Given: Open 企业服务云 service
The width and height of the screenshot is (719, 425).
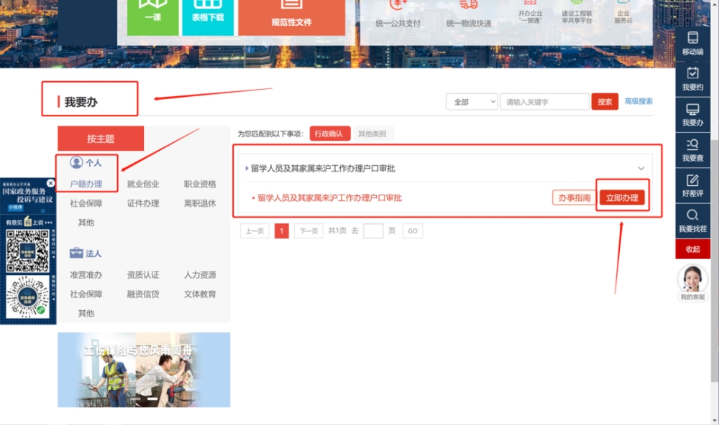Looking at the screenshot, I should pos(623,13).
